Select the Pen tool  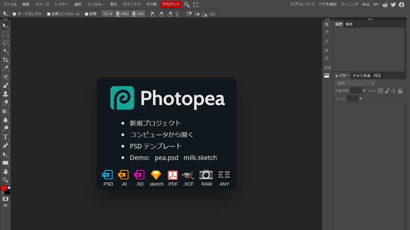click(5, 145)
